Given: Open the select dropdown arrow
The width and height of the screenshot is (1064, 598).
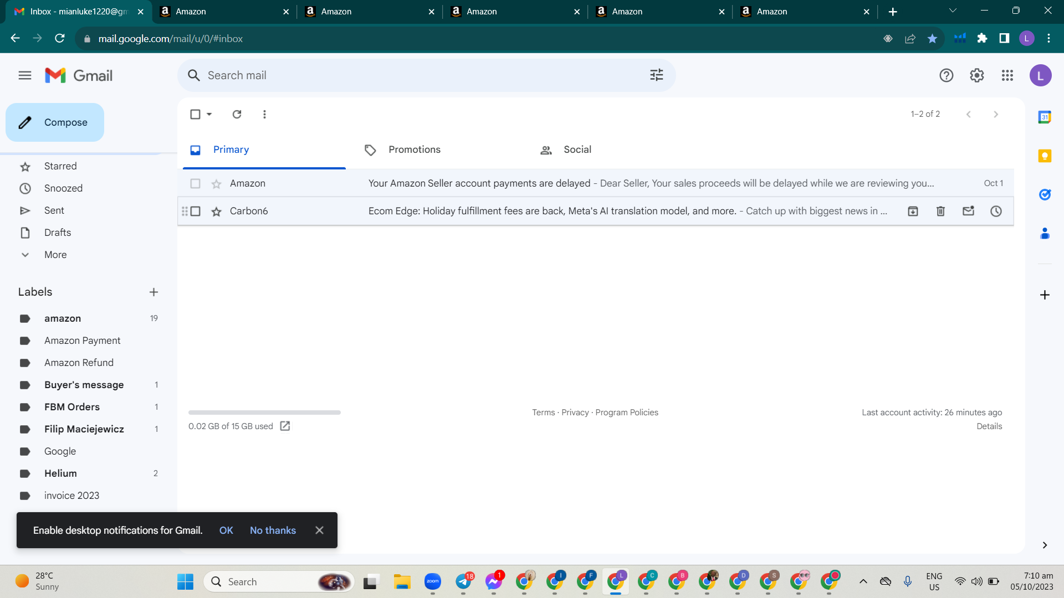Looking at the screenshot, I should point(209,114).
